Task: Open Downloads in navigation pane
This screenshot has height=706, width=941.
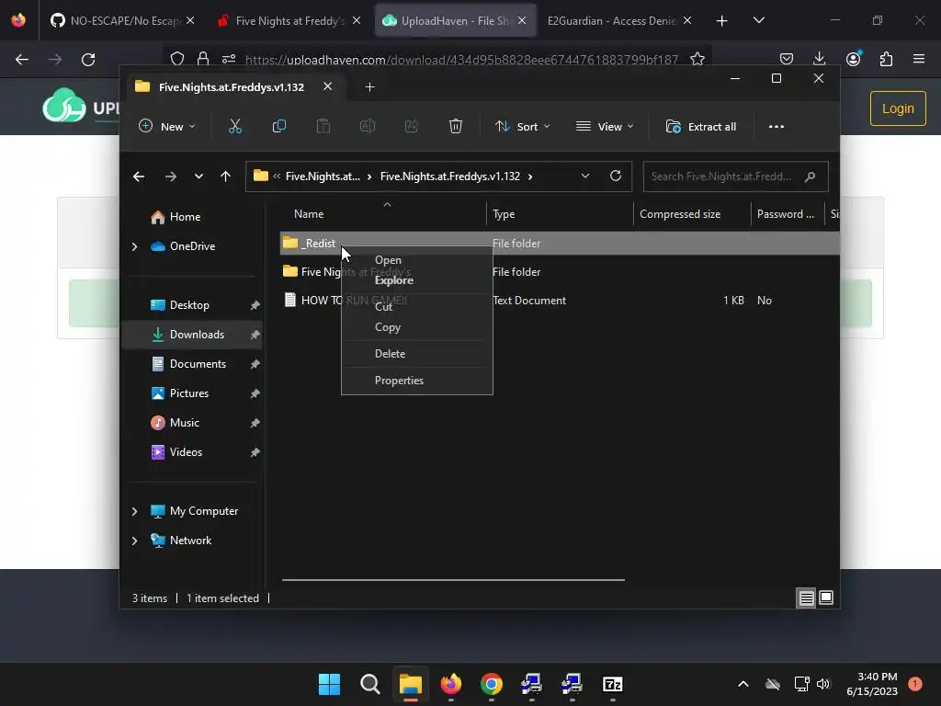Action: (192, 335)
